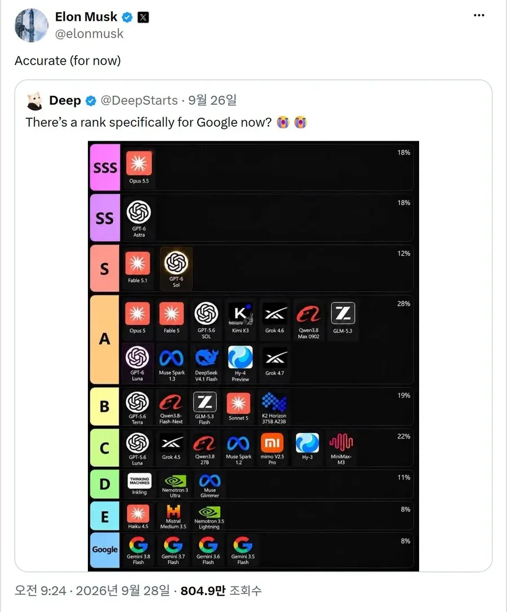Open the @elonmusk handle link
The image size is (507, 612).
pos(89,34)
